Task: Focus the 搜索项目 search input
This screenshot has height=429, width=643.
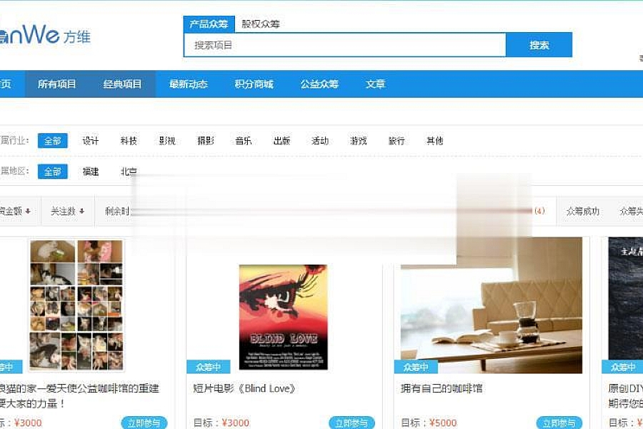Action: point(345,45)
